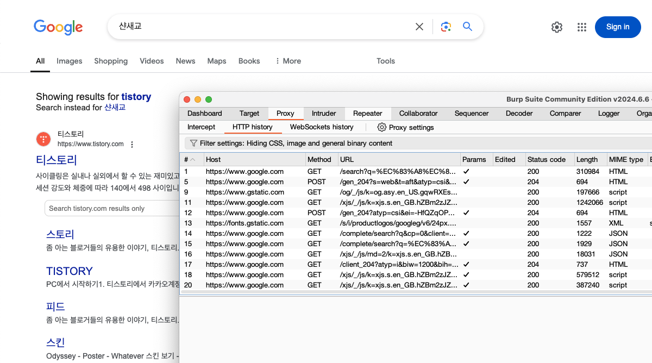Sort by MIME type column header
This screenshot has height=363, width=652.
tap(626, 159)
